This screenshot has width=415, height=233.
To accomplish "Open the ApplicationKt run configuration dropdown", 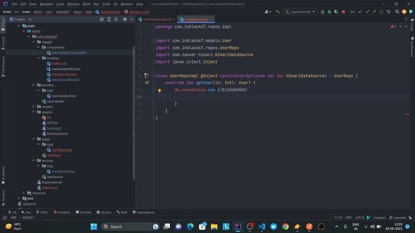I will tap(300, 12).
